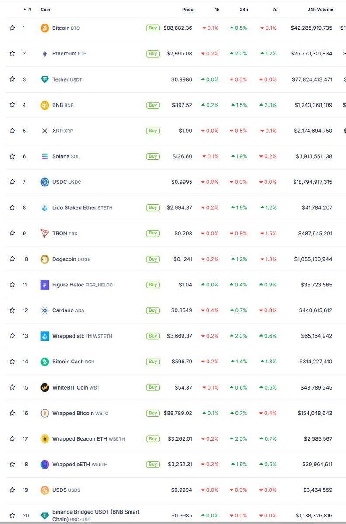The image size is (346, 524).
Task: Add BNB to watchlist via star
Action: pyautogui.click(x=12, y=105)
